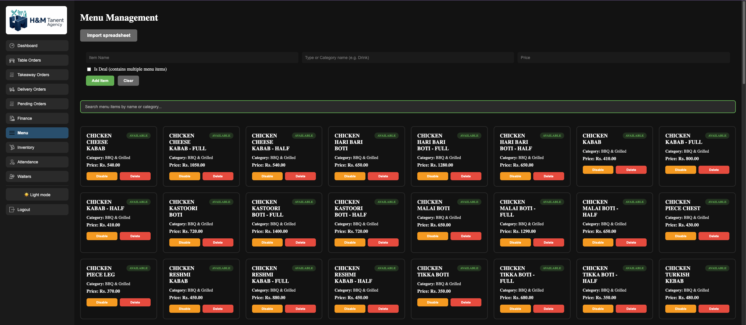Click the Waiters group icon
Image resolution: width=746 pixels, height=325 pixels.
click(12, 176)
